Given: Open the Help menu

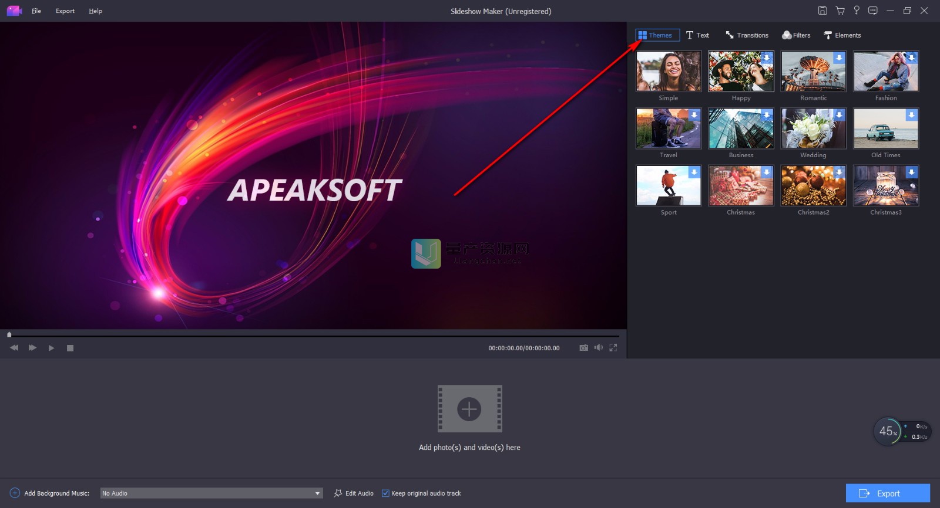Looking at the screenshot, I should click(96, 11).
